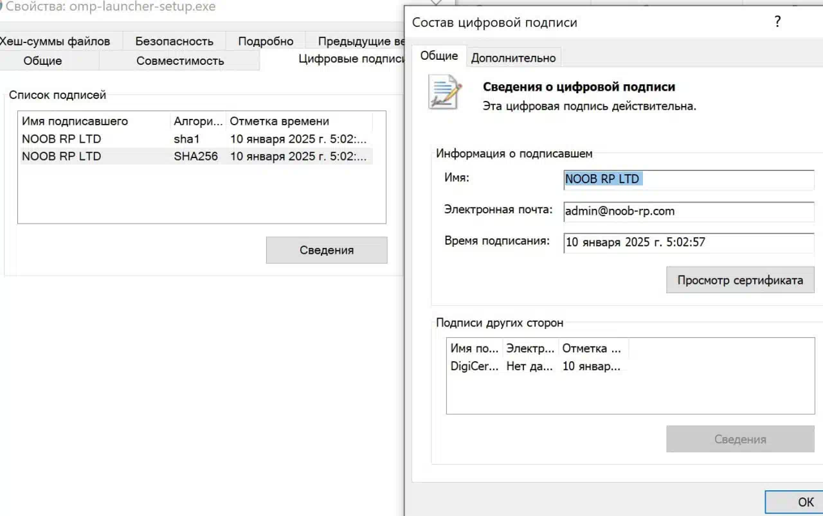823x516 pixels.
Task: Switch to the Безопасность tab
Action: click(x=174, y=40)
